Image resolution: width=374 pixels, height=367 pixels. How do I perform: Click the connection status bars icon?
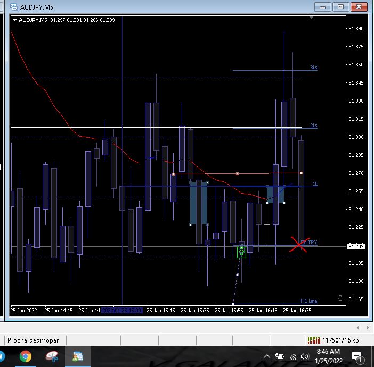pyautogui.click(x=314, y=340)
